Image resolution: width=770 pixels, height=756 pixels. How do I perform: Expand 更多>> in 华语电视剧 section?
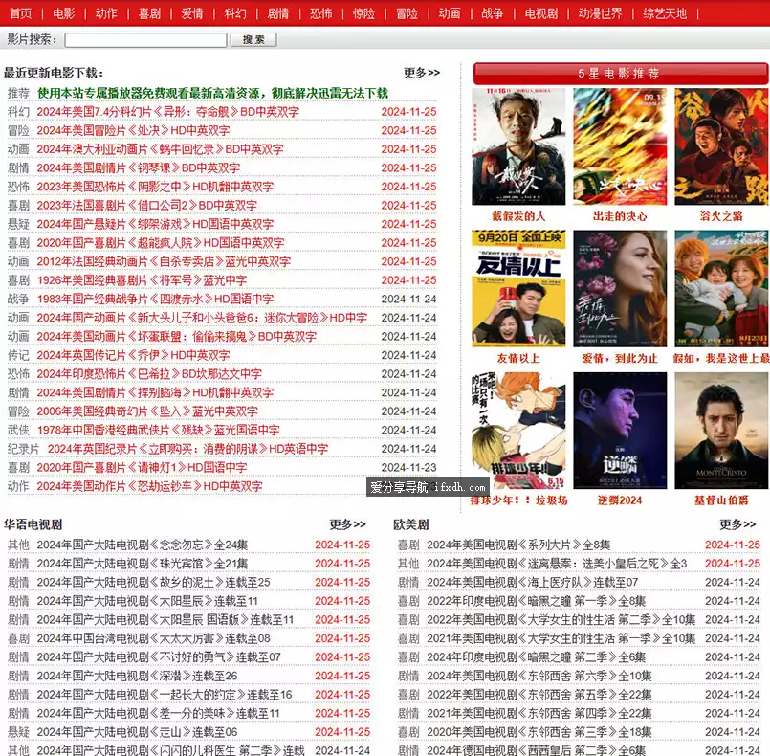[x=347, y=524]
